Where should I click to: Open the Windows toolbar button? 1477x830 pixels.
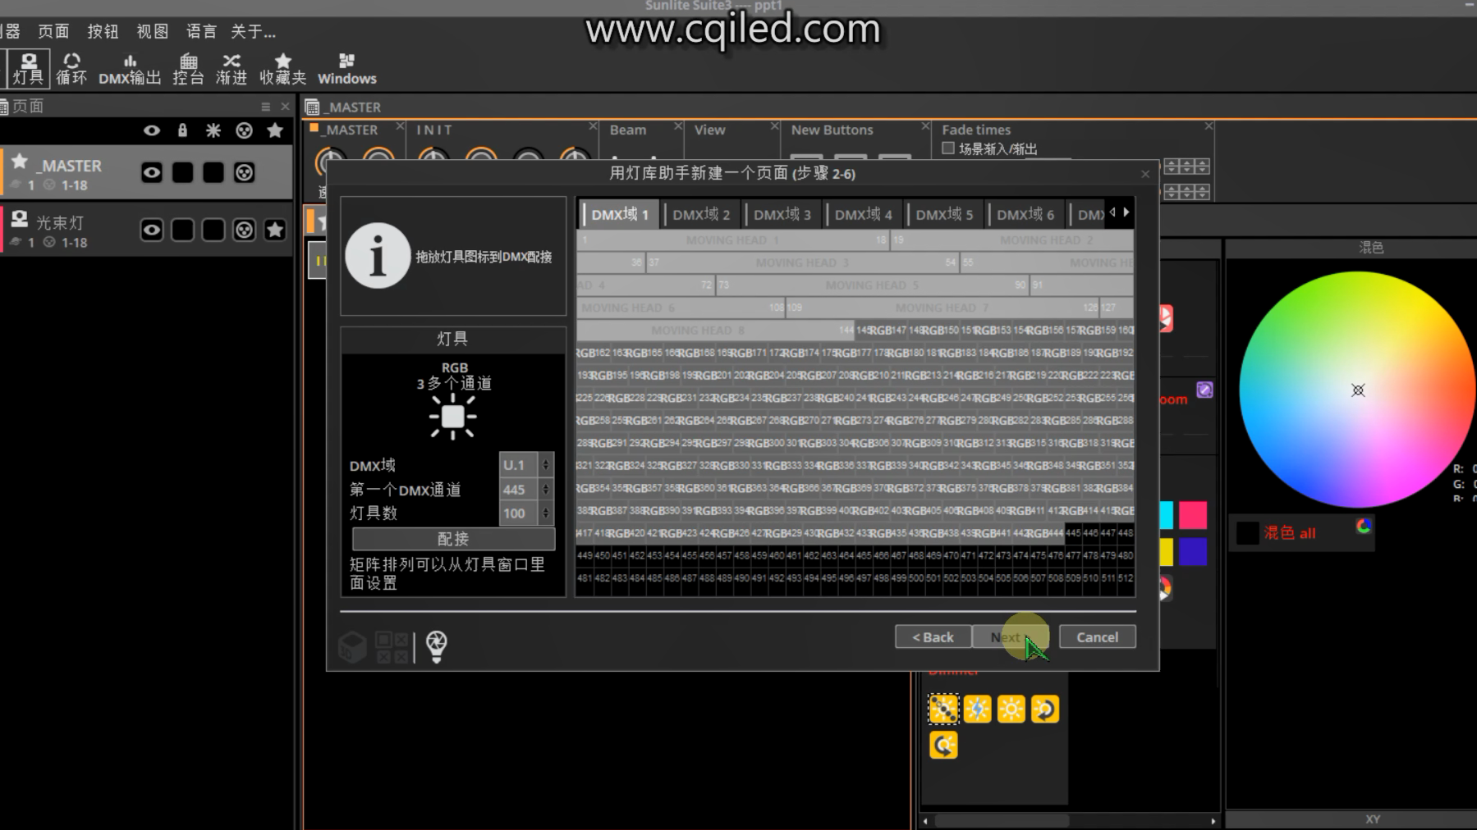346,69
